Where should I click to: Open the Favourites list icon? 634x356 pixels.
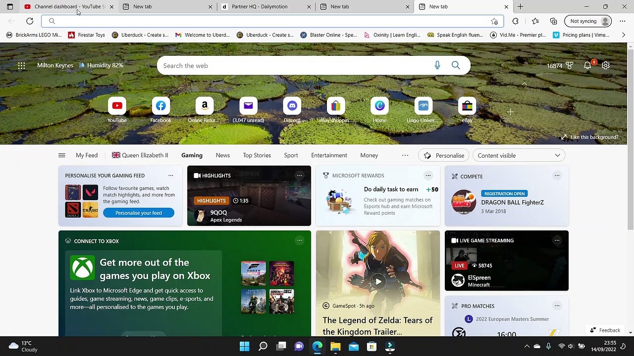coord(535,21)
